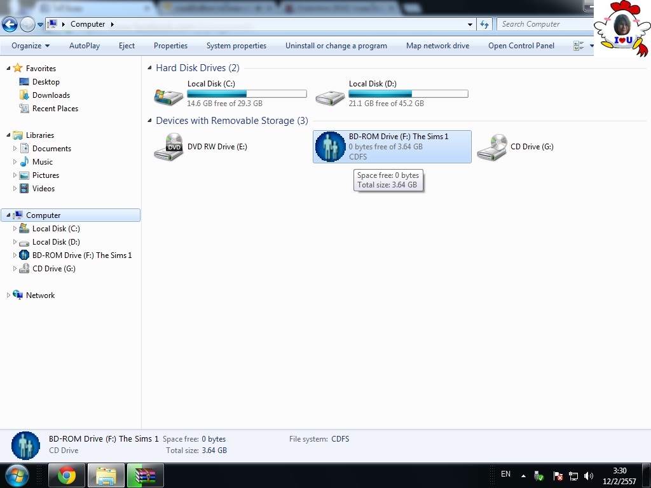The image size is (651, 488).
Task: Select Local Disk (D:) in the tree
Action: click(56, 242)
